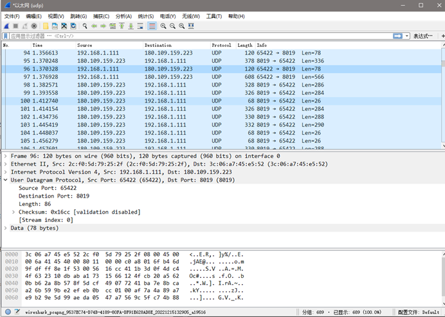
Task: Stop the running packet capture
Action: click(x=15, y=26)
